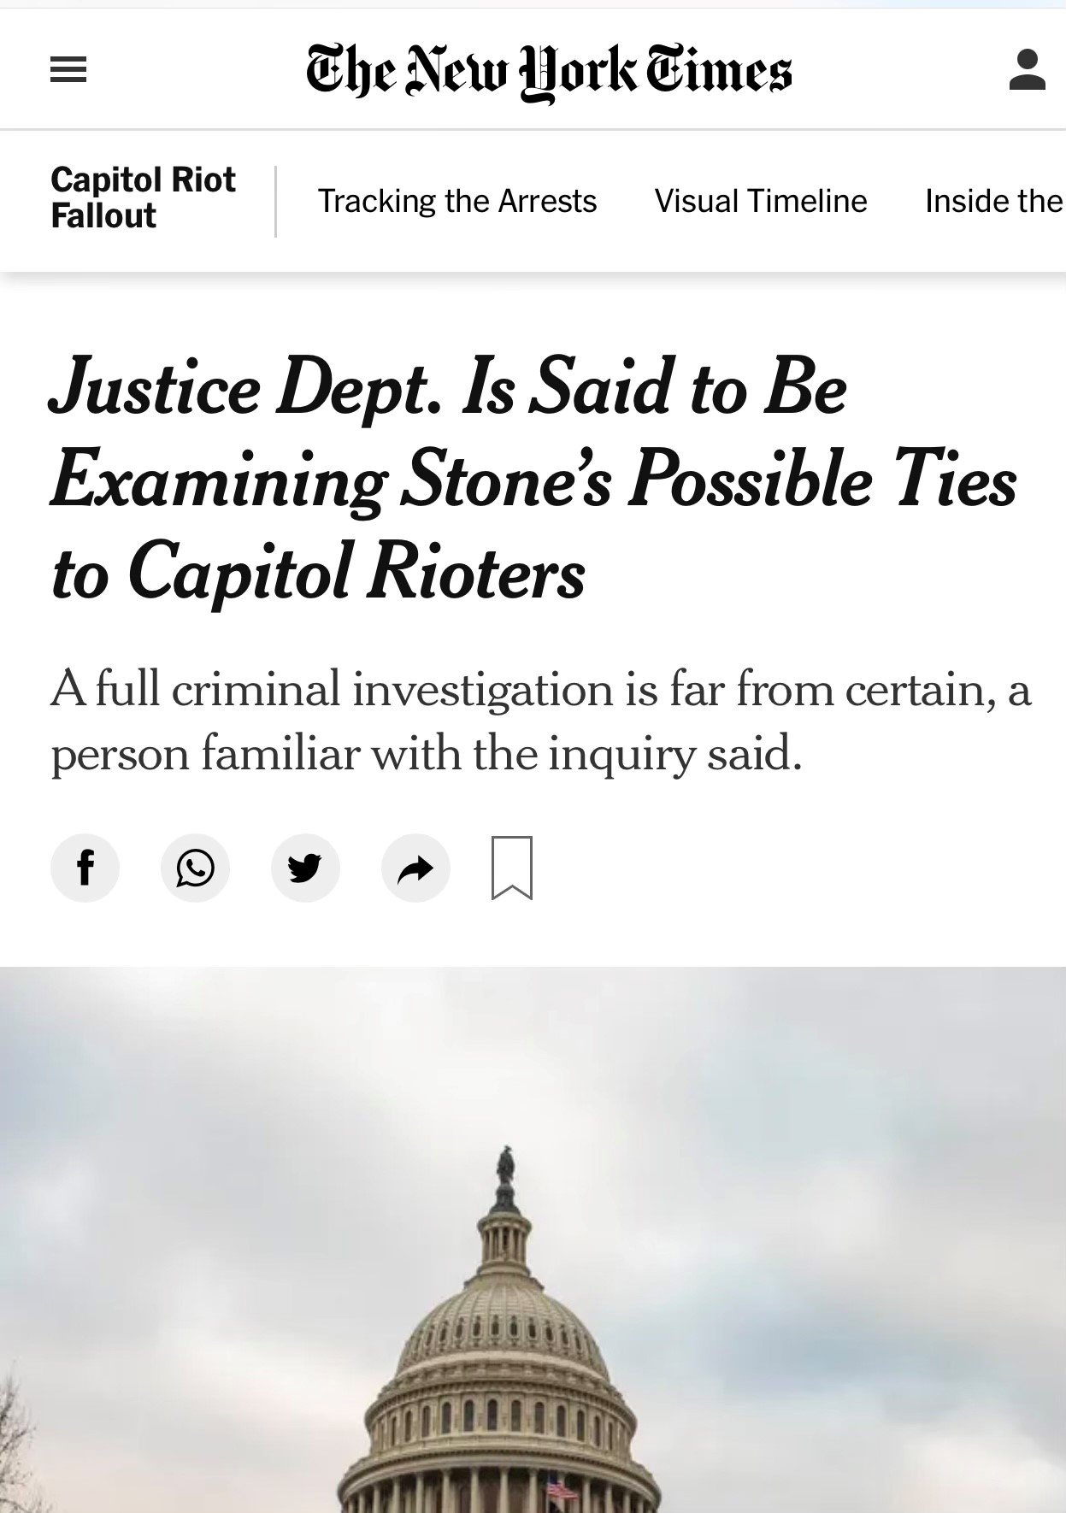Open the hamburger sections menu
Viewport: 1066px width, 1513px height.
[68, 70]
